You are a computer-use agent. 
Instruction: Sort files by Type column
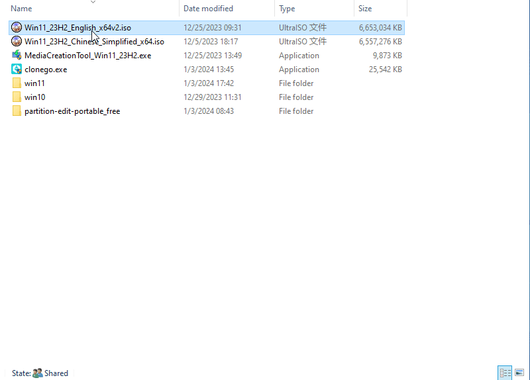[x=287, y=9]
